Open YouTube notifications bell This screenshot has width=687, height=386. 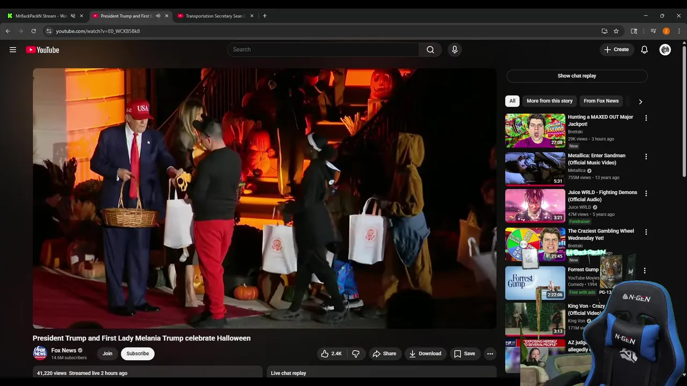coord(645,50)
